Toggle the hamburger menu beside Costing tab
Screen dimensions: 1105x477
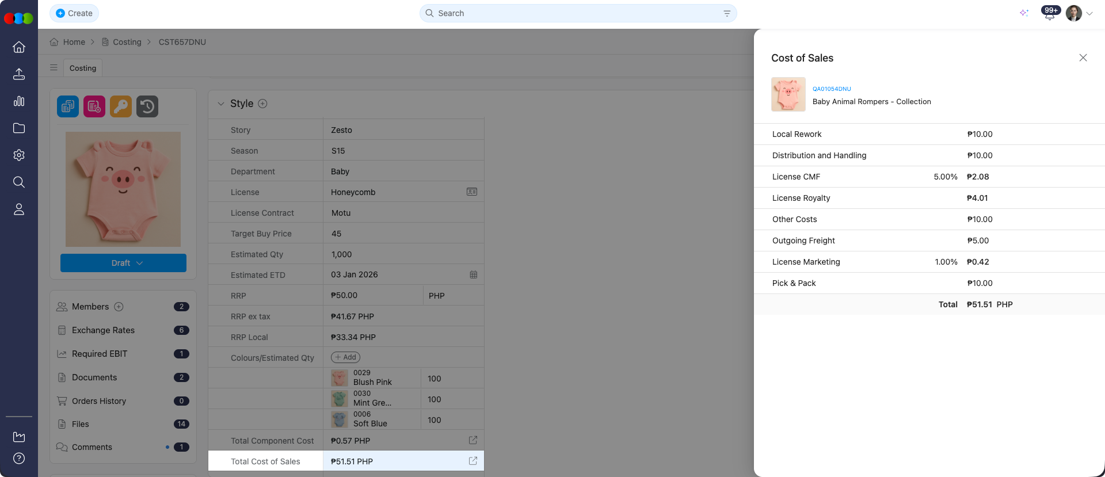point(54,68)
